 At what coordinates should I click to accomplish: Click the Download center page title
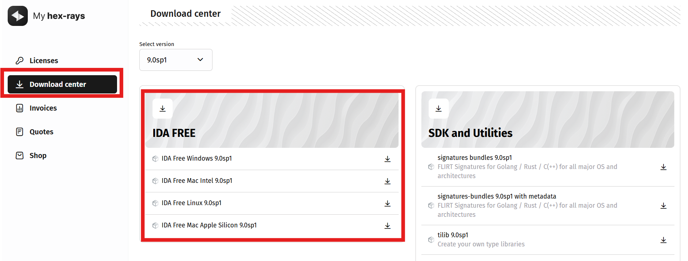[185, 14]
